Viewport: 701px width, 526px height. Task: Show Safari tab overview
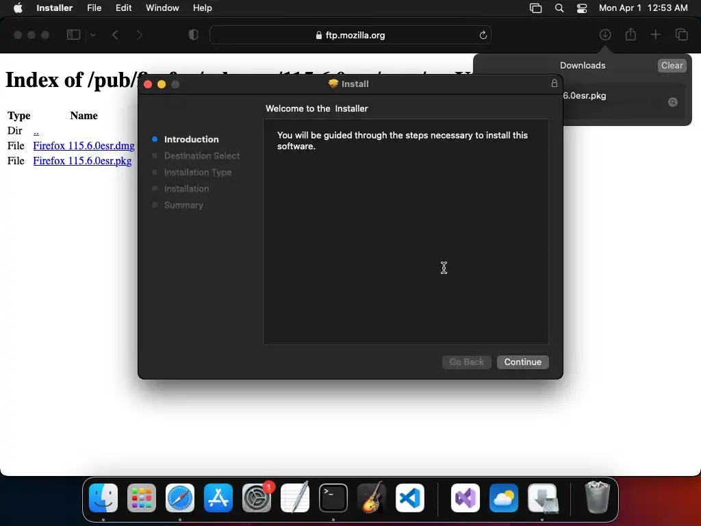tap(681, 34)
